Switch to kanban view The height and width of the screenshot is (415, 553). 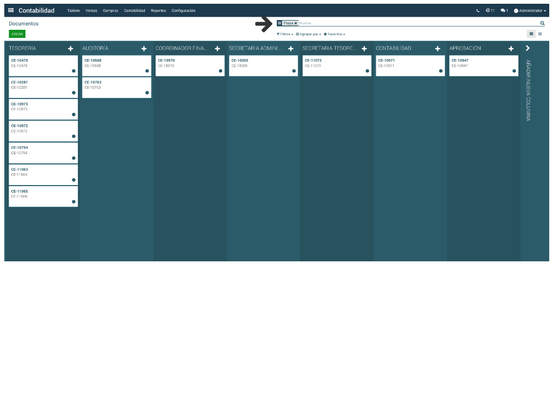tap(531, 34)
